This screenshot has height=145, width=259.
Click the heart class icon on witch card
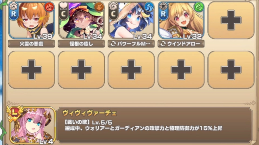(x=63, y=6)
